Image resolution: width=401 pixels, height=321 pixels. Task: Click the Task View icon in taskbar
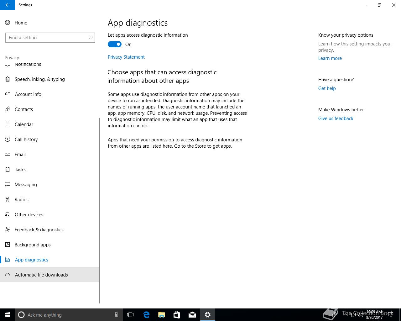coord(130,315)
